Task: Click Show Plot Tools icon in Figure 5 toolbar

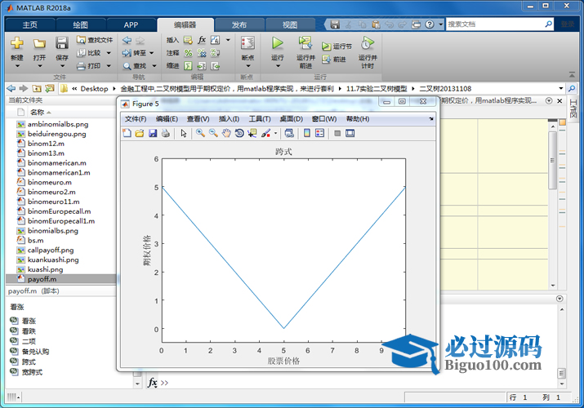Action: pyautogui.click(x=350, y=133)
